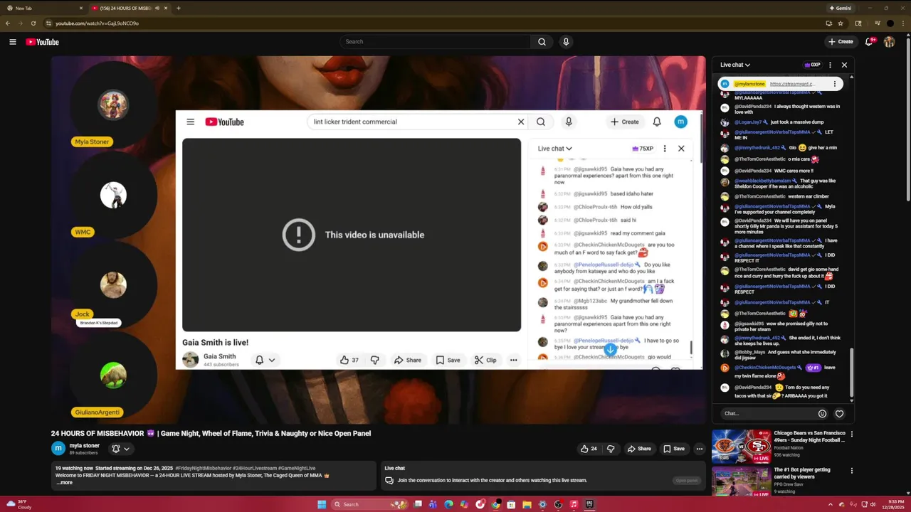Start voice search with the microphone icon

pos(566,42)
